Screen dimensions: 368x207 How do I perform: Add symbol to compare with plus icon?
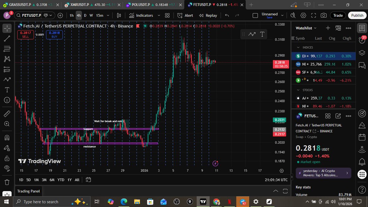[60, 15]
